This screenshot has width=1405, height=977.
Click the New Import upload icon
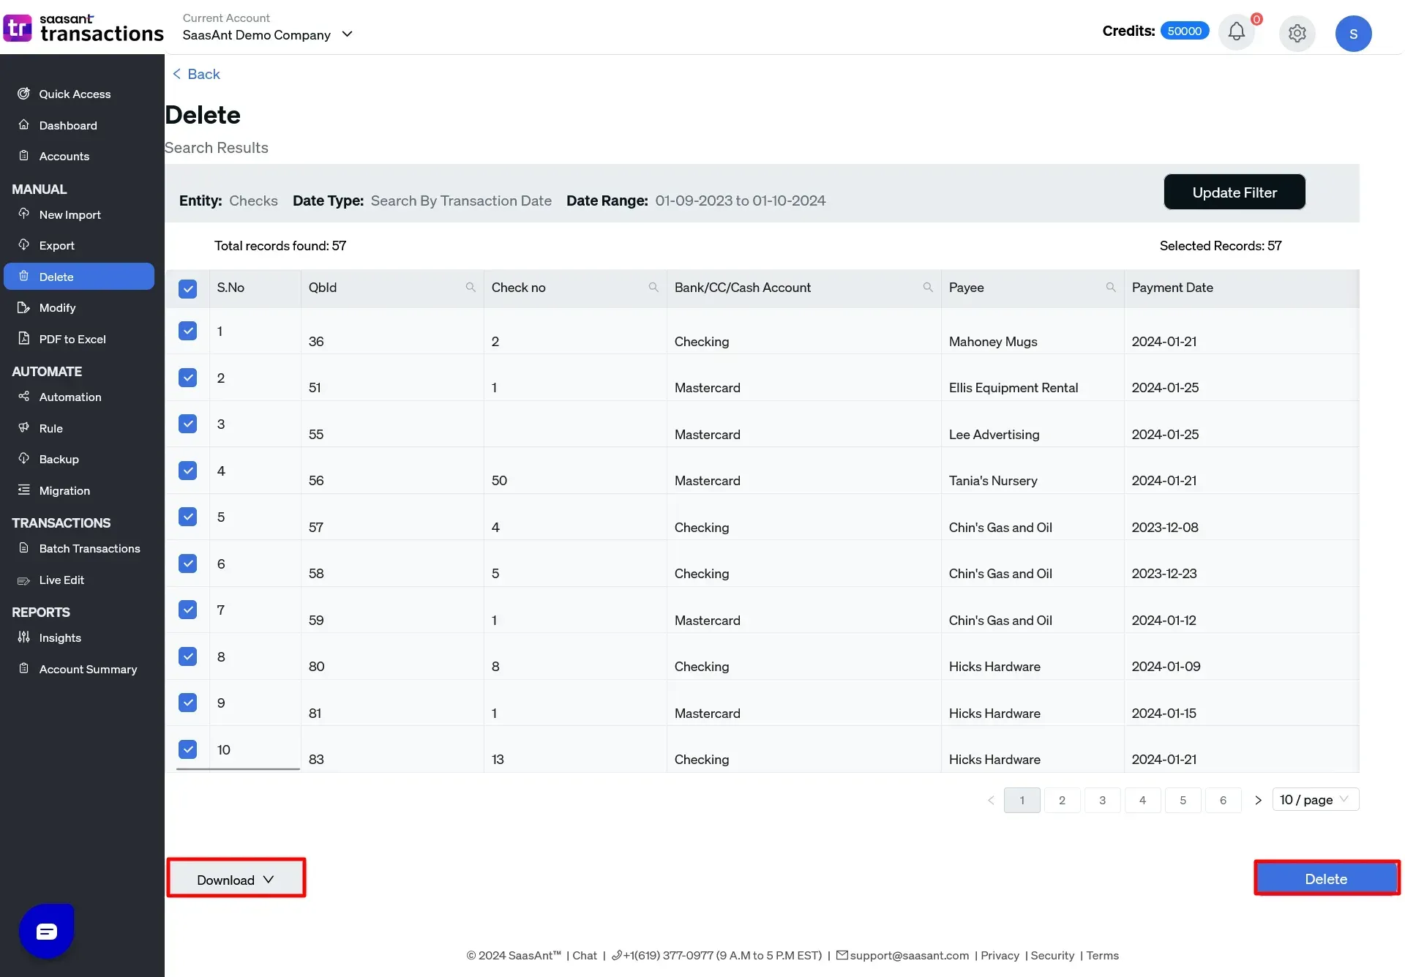point(23,214)
